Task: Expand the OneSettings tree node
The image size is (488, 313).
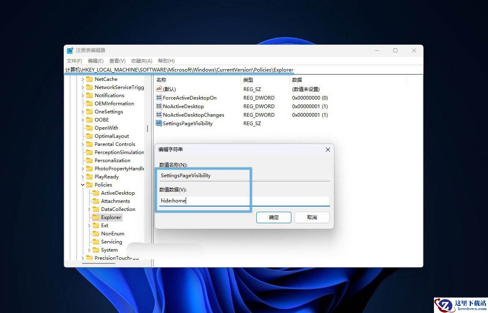Action: point(83,112)
